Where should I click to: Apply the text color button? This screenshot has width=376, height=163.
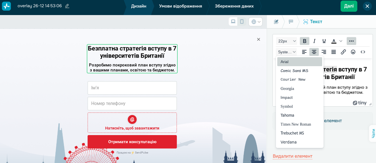[334, 41]
